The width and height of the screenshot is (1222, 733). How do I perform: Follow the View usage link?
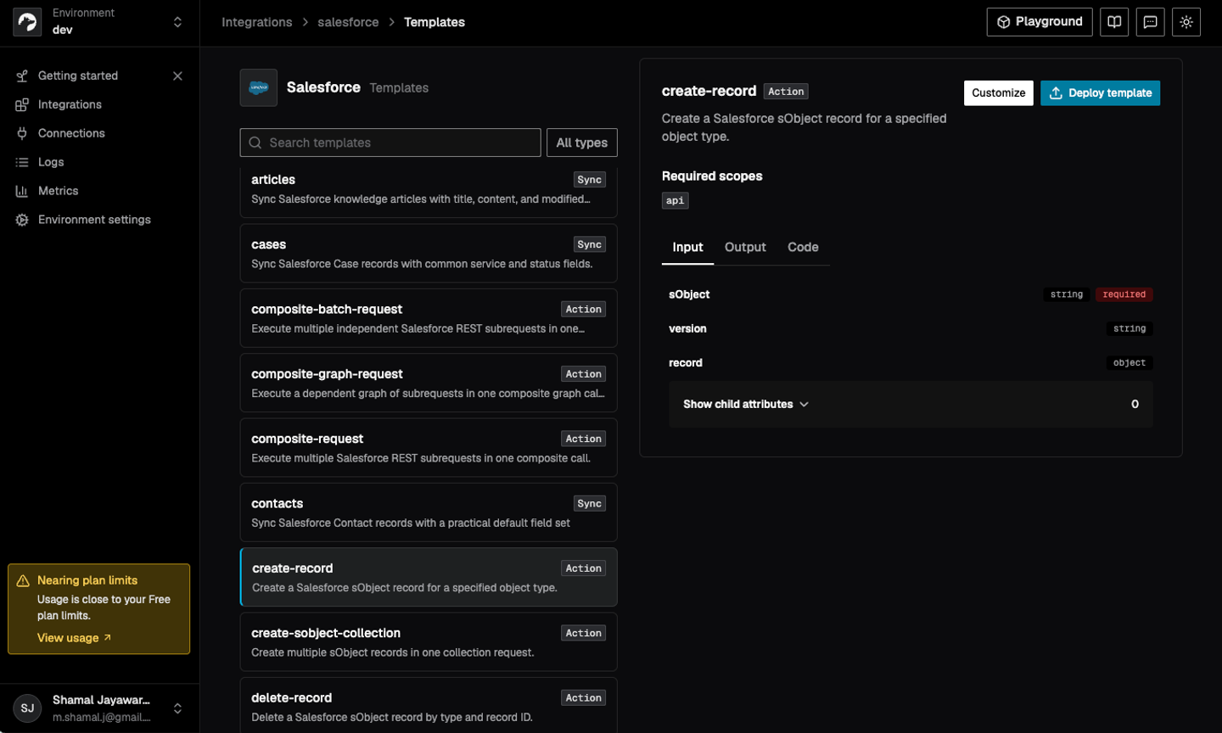click(x=75, y=638)
